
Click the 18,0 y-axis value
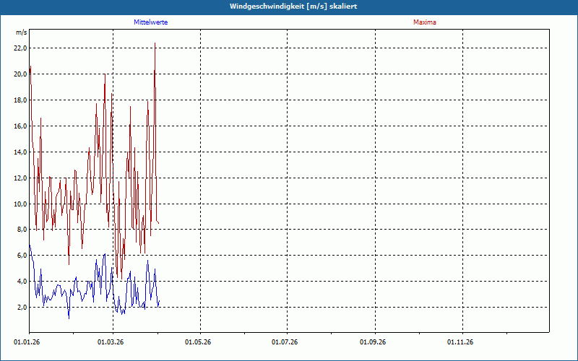coord(20,100)
